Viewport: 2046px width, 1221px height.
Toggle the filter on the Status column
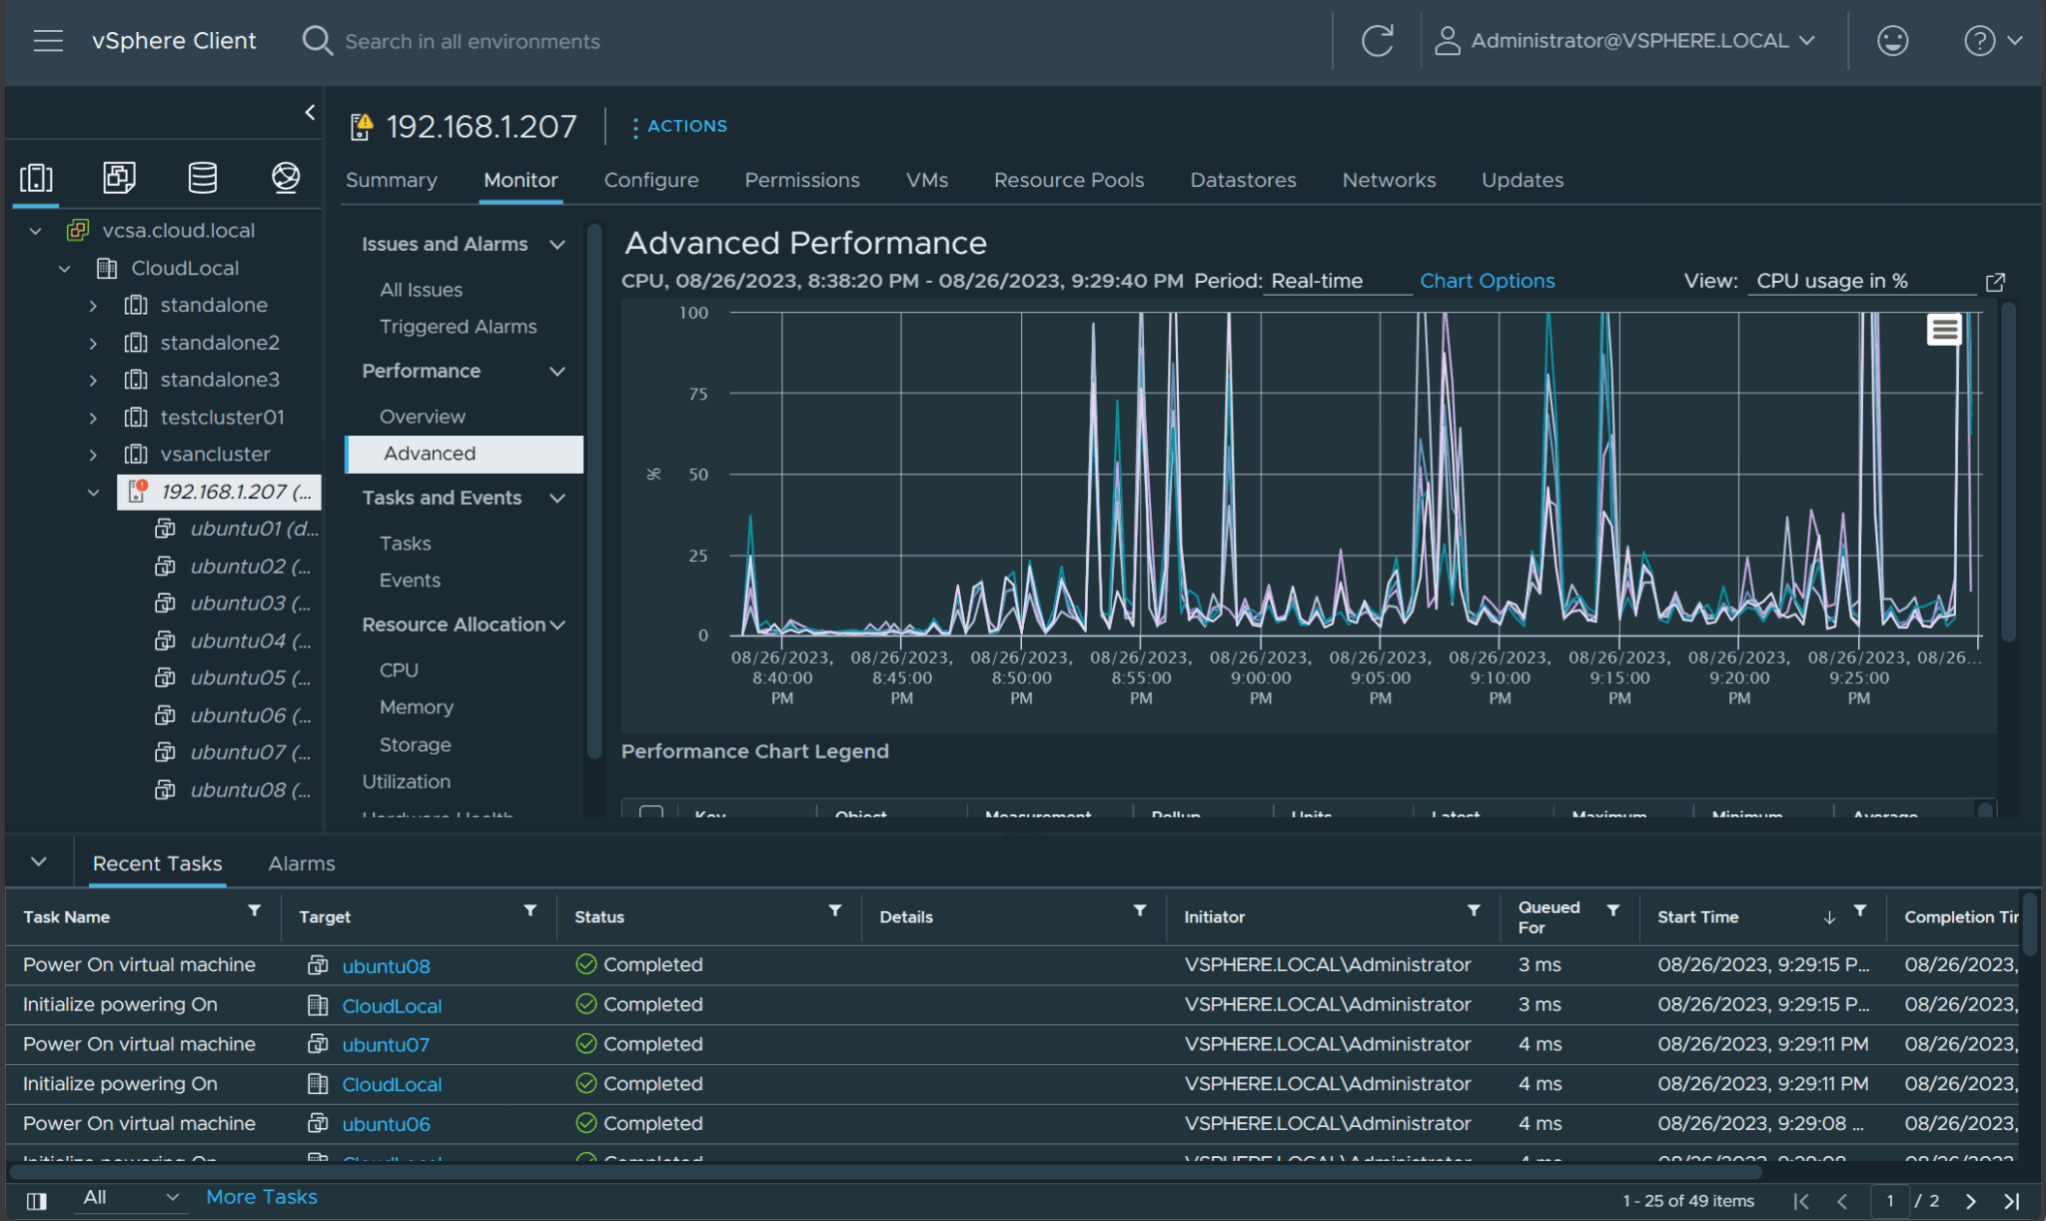[x=835, y=911]
